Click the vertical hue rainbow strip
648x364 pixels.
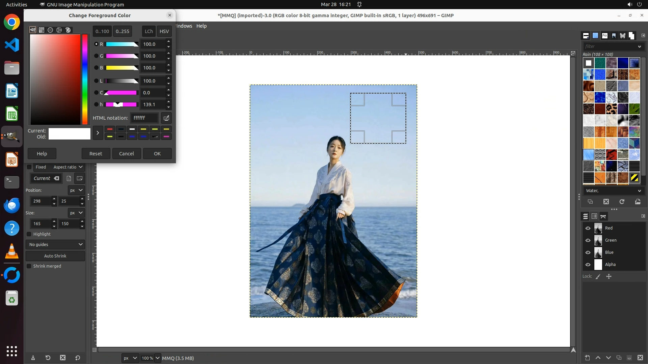point(85,79)
